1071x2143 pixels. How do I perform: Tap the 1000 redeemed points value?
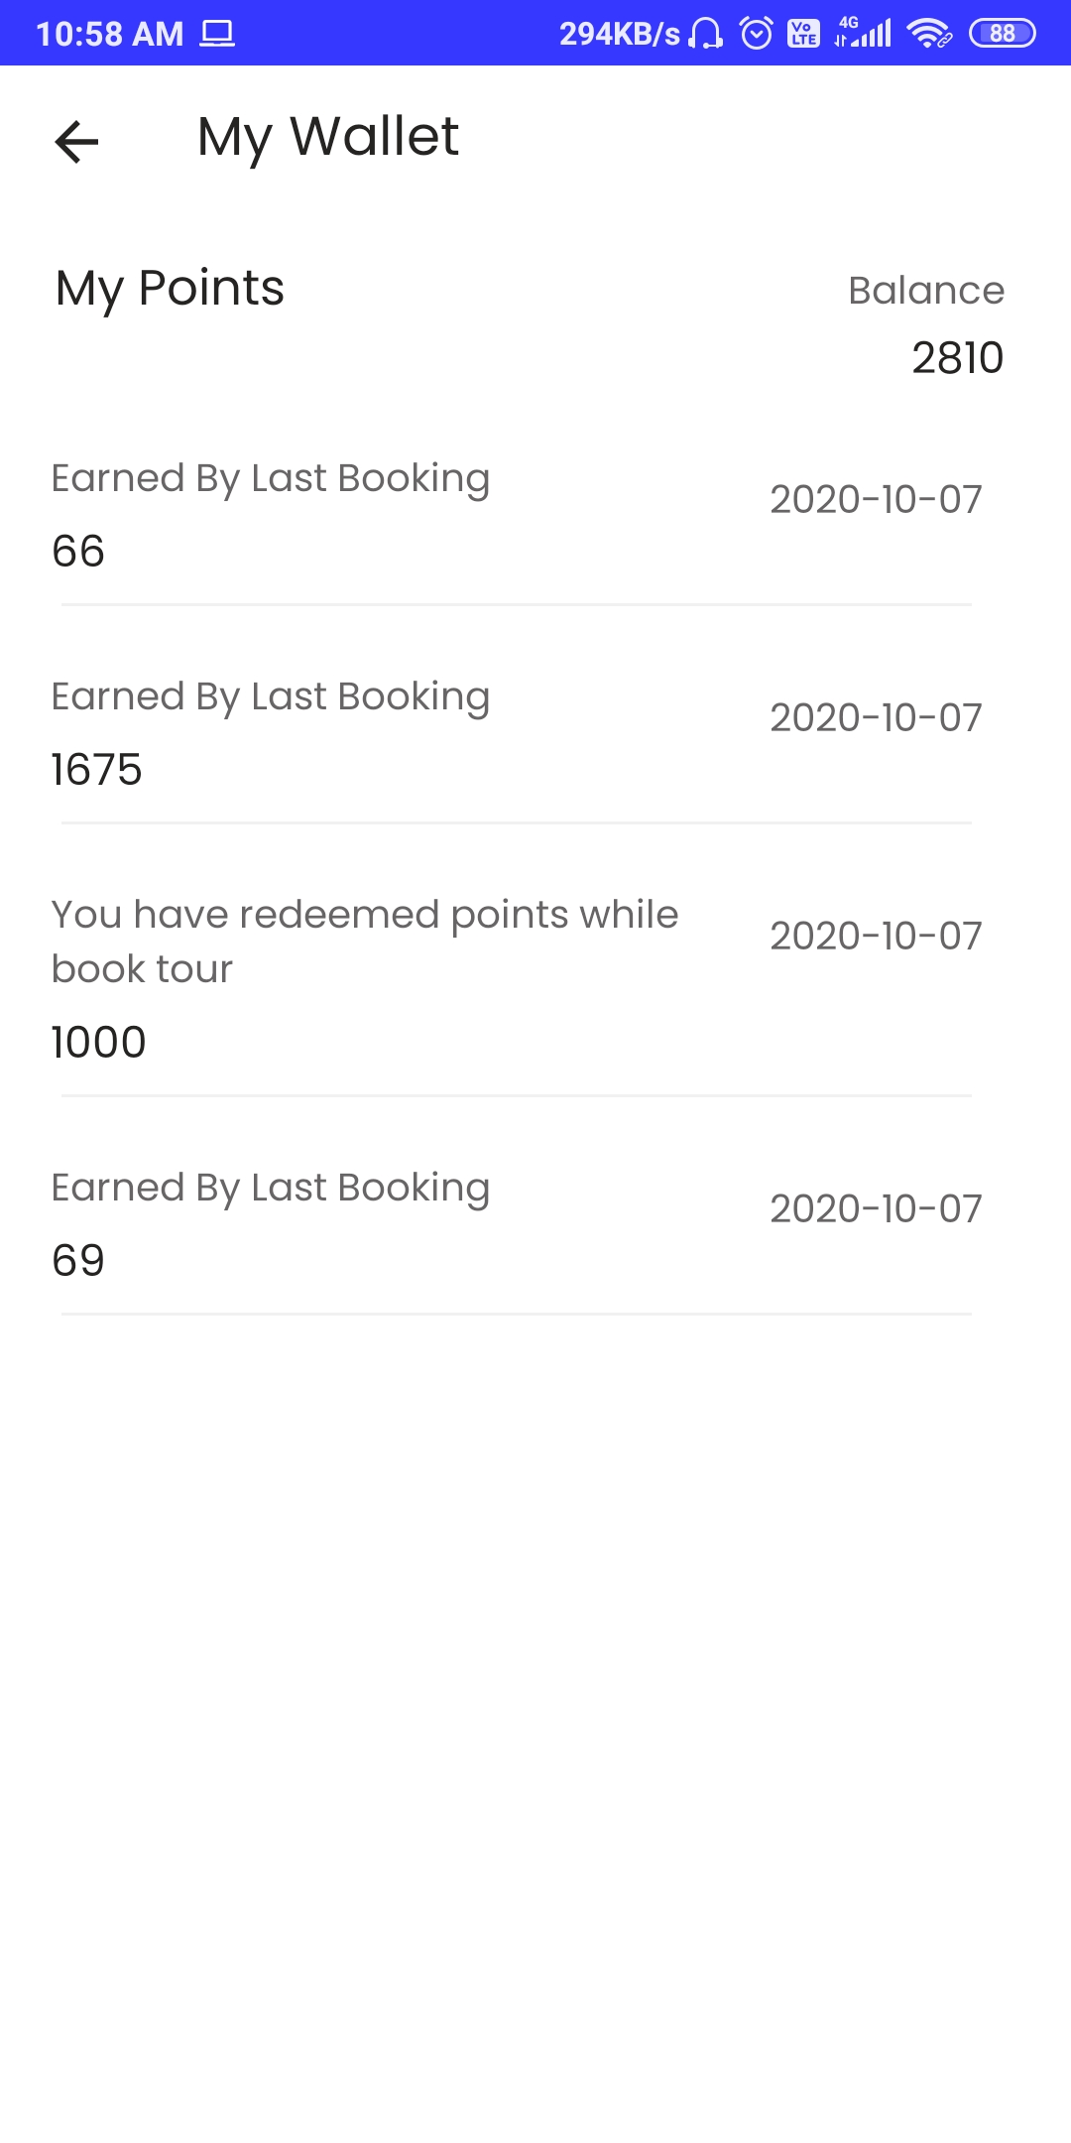(x=99, y=1042)
